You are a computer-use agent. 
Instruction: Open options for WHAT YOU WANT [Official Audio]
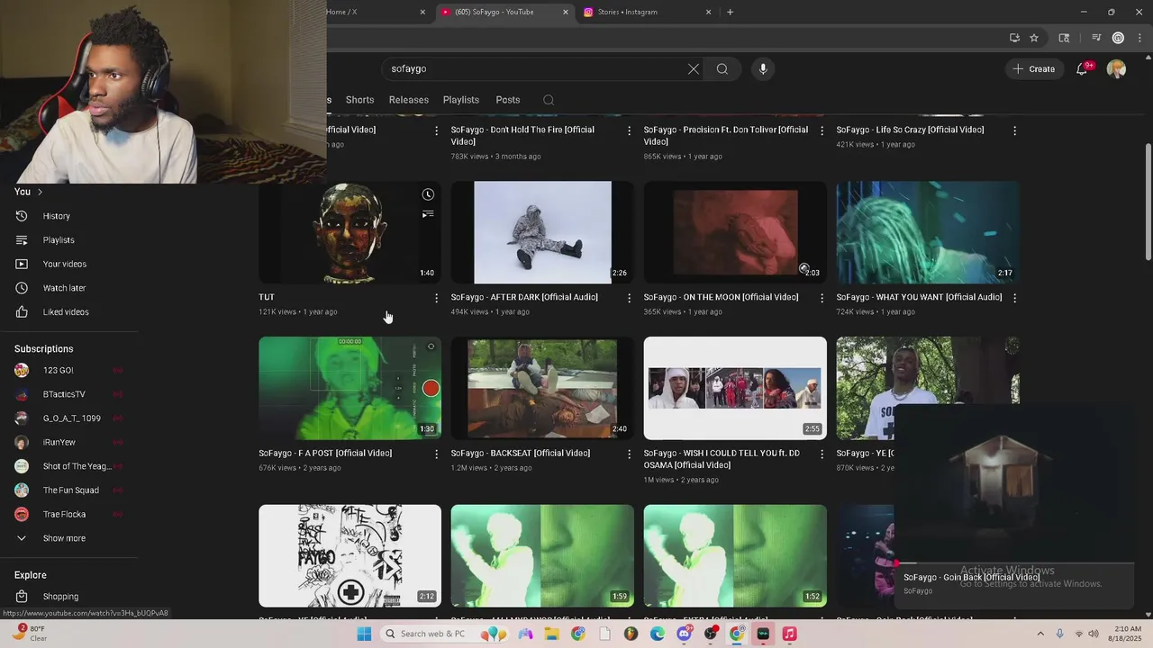pyautogui.click(x=1014, y=298)
